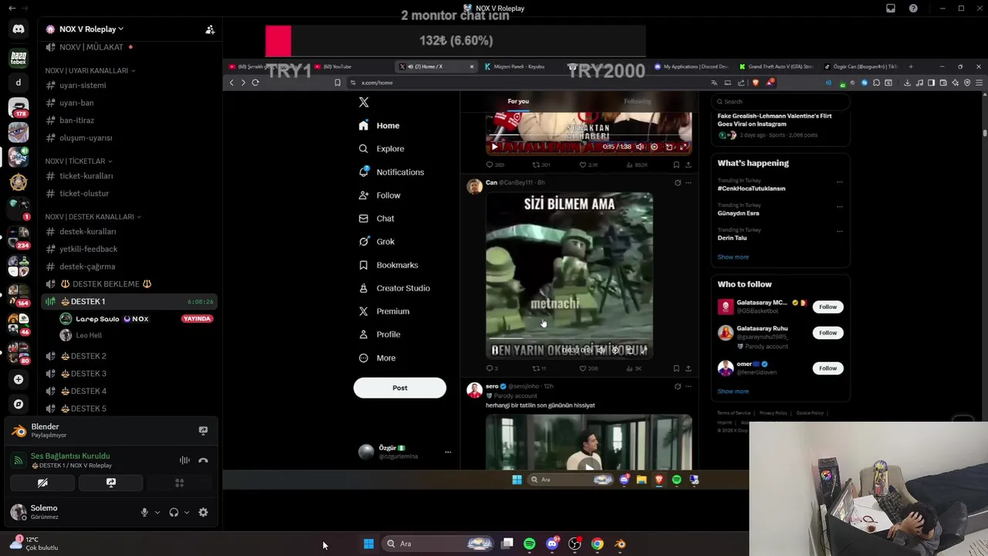The image size is (988, 556).
Task: Open user settings gear icon
Action: pos(203,512)
